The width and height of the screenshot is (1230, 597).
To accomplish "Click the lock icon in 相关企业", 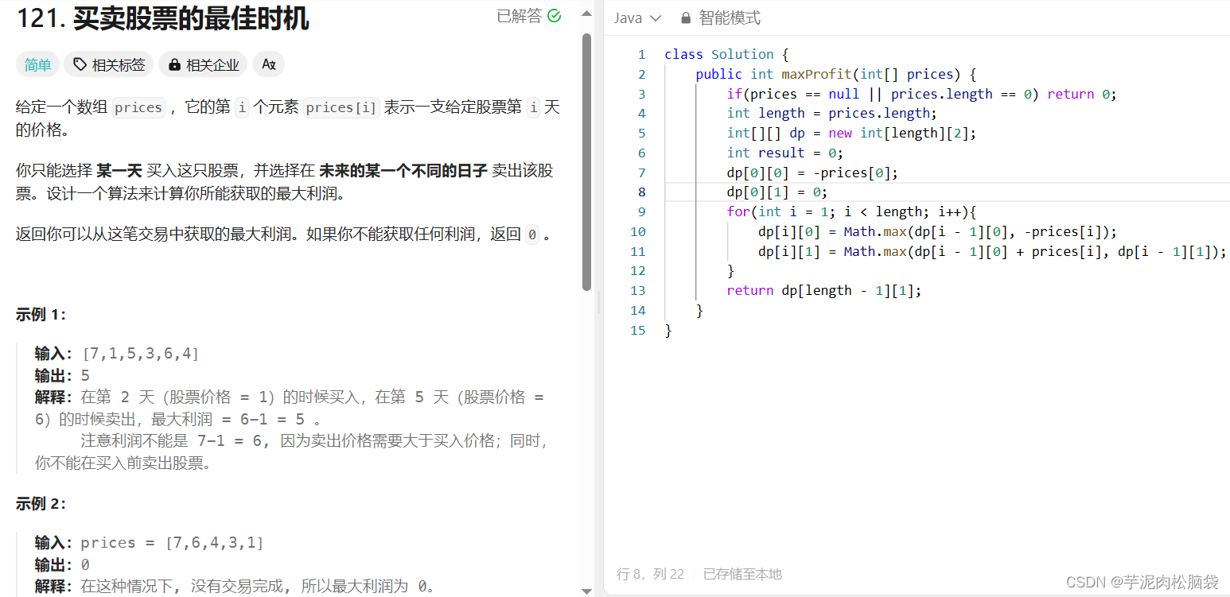I will click(x=174, y=65).
